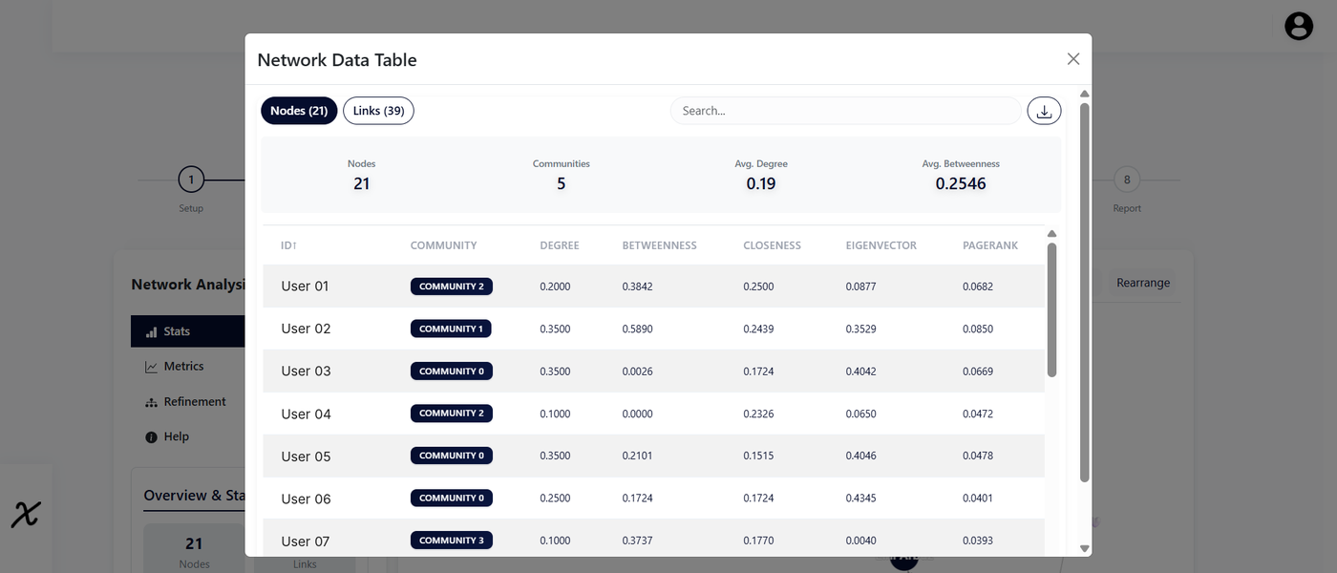This screenshot has height=573, width=1337.
Task: Click PageRank value 0.0682
Action: click(978, 286)
